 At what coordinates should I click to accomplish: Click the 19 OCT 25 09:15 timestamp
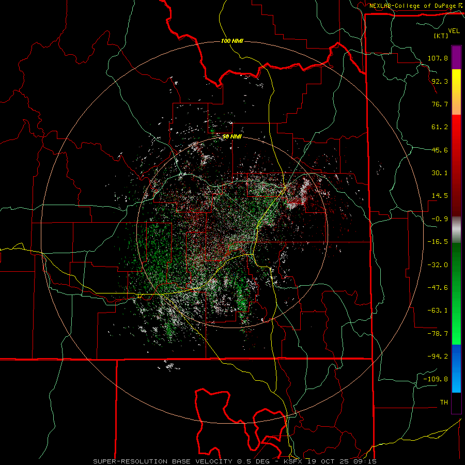pos(341,461)
